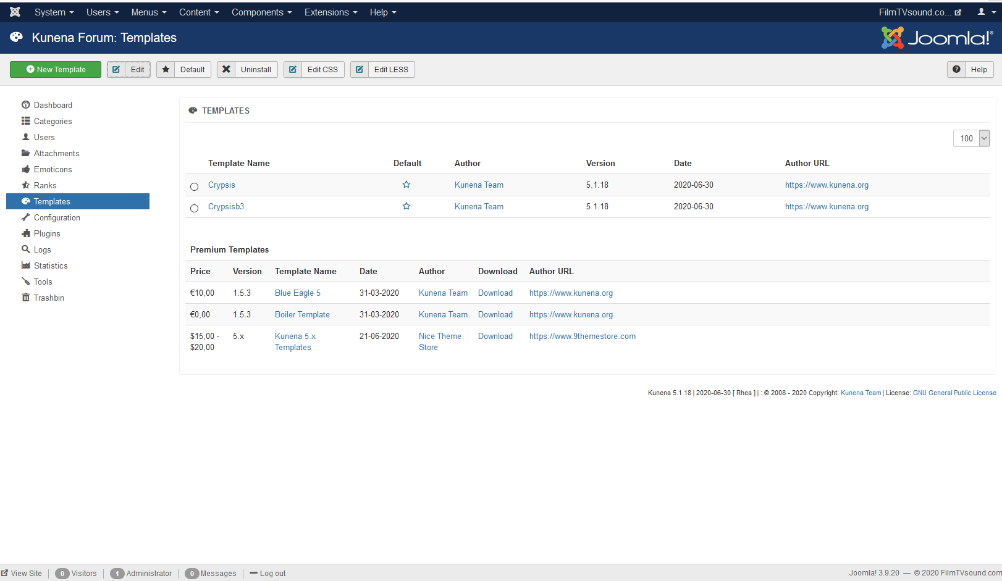
Task: Expand the user account dropdown menu
Action: [x=987, y=12]
